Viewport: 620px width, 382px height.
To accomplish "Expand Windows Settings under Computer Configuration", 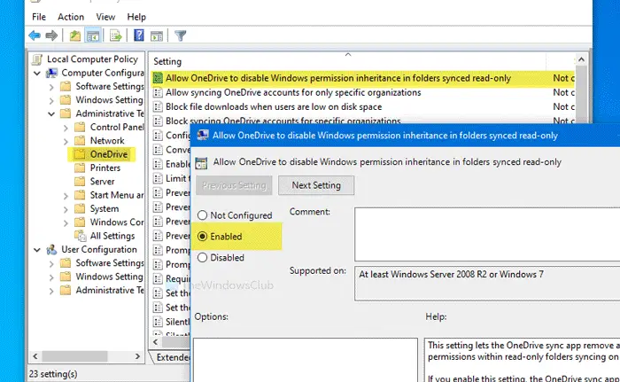I will [x=51, y=100].
